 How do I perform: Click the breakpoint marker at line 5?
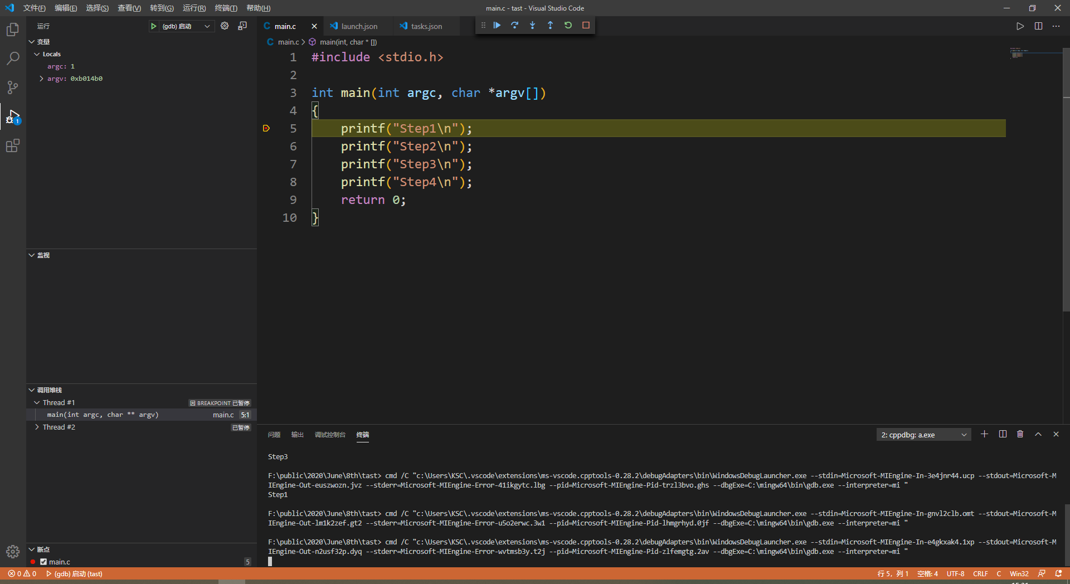click(266, 129)
